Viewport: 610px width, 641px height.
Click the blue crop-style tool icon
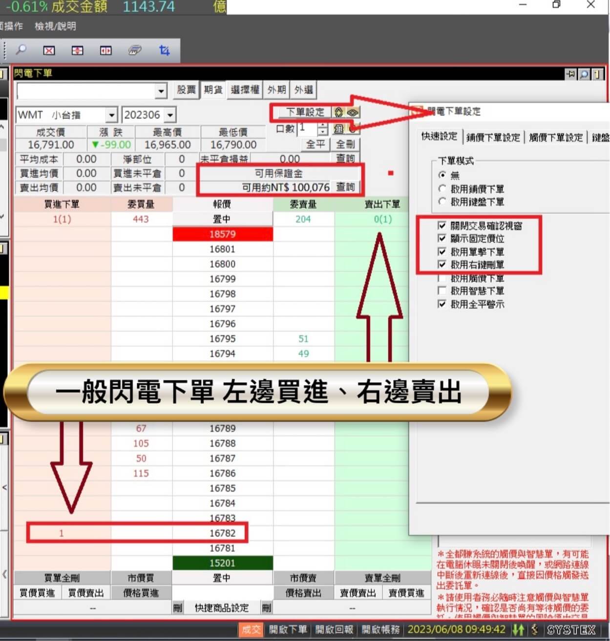click(164, 50)
